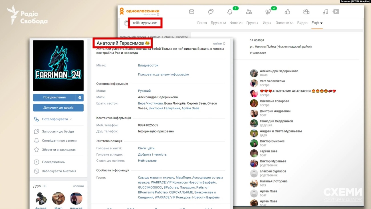Toggle Зберегти в закладках bookmark

pyautogui.click(x=59, y=150)
